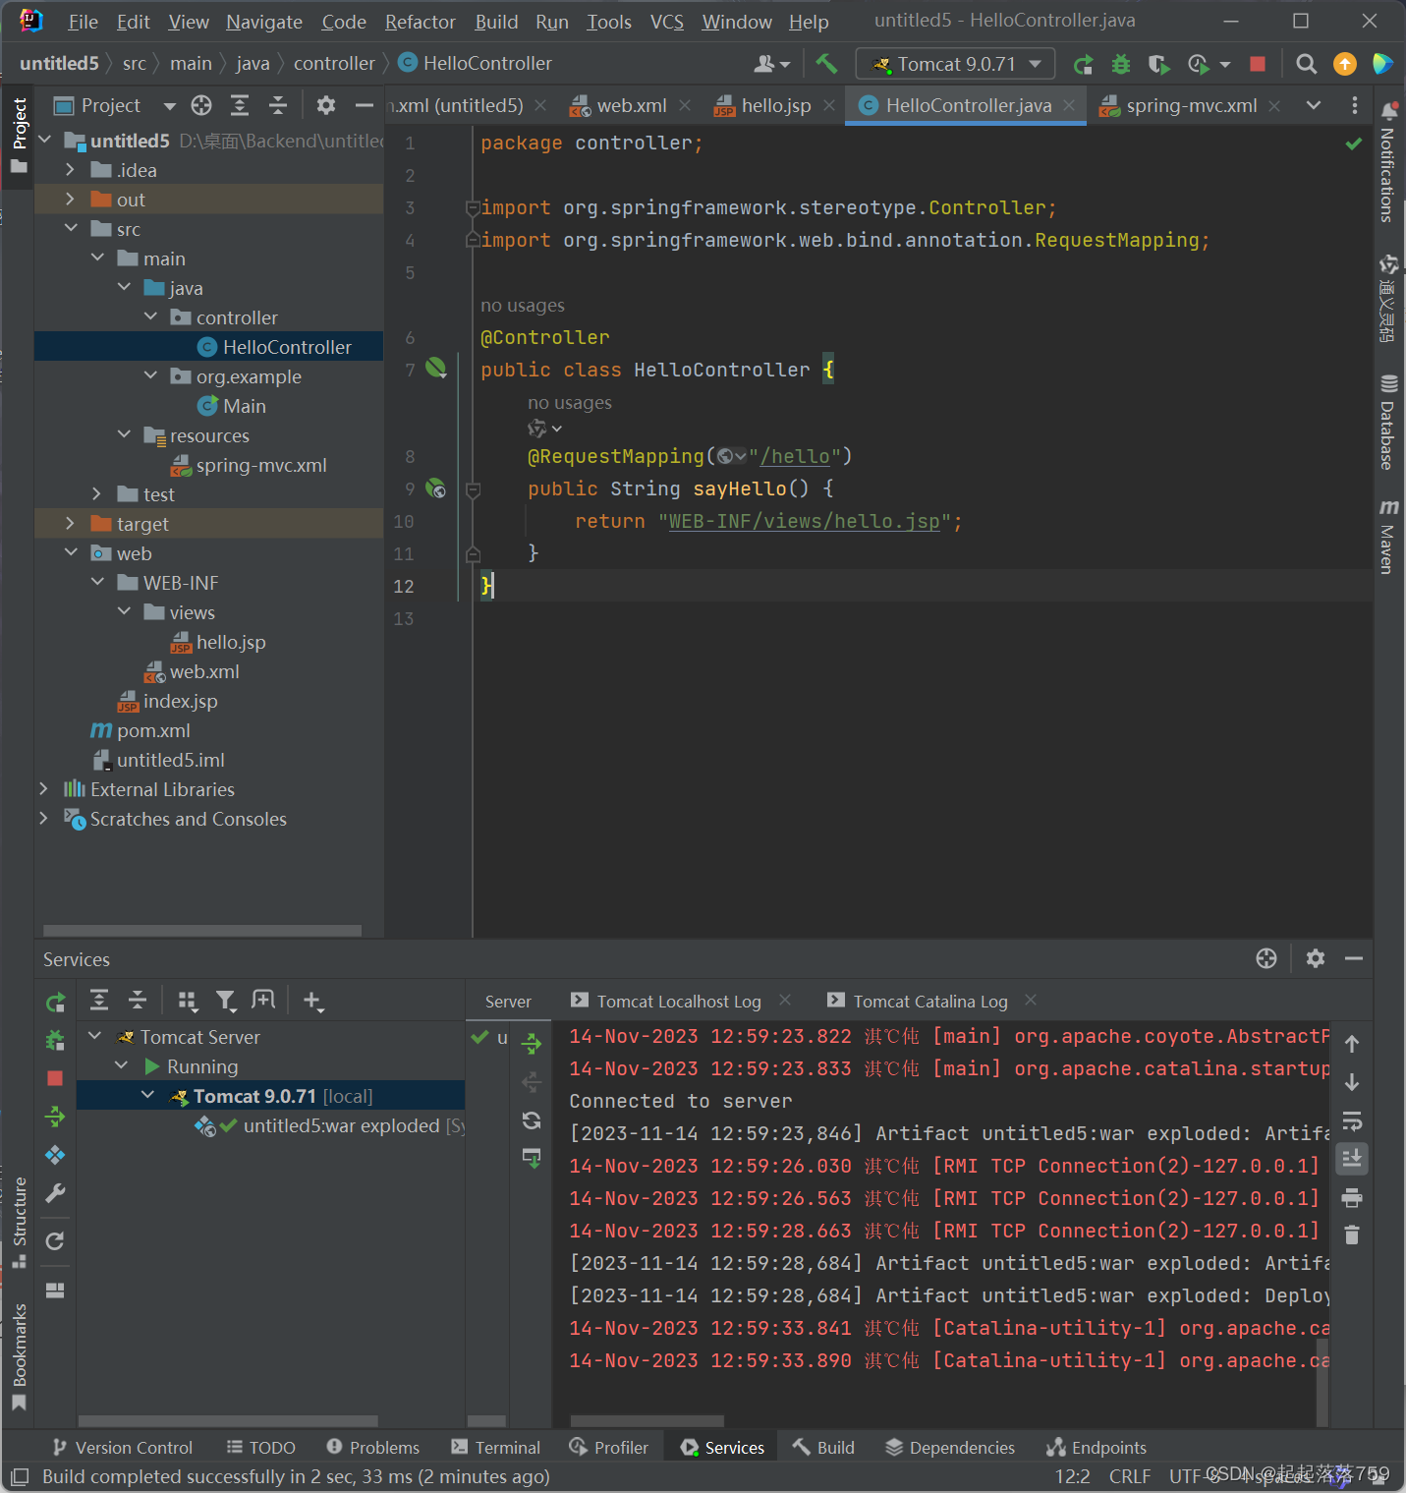
Task: Open the Navigate menu
Action: pos(264,22)
